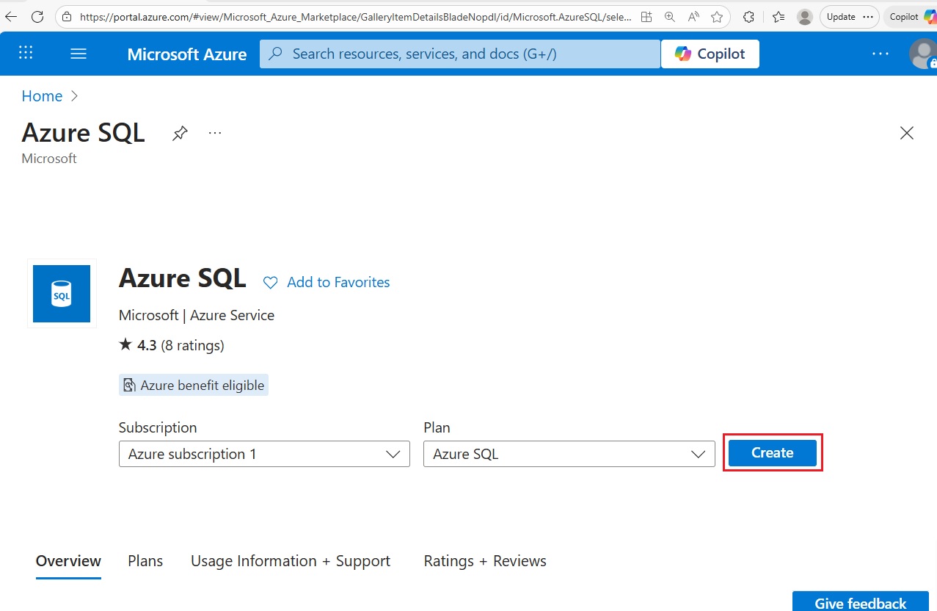Switch to the Plans tab
Image resolution: width=937 pixels, height=611 pixels.
pos(145,561)
